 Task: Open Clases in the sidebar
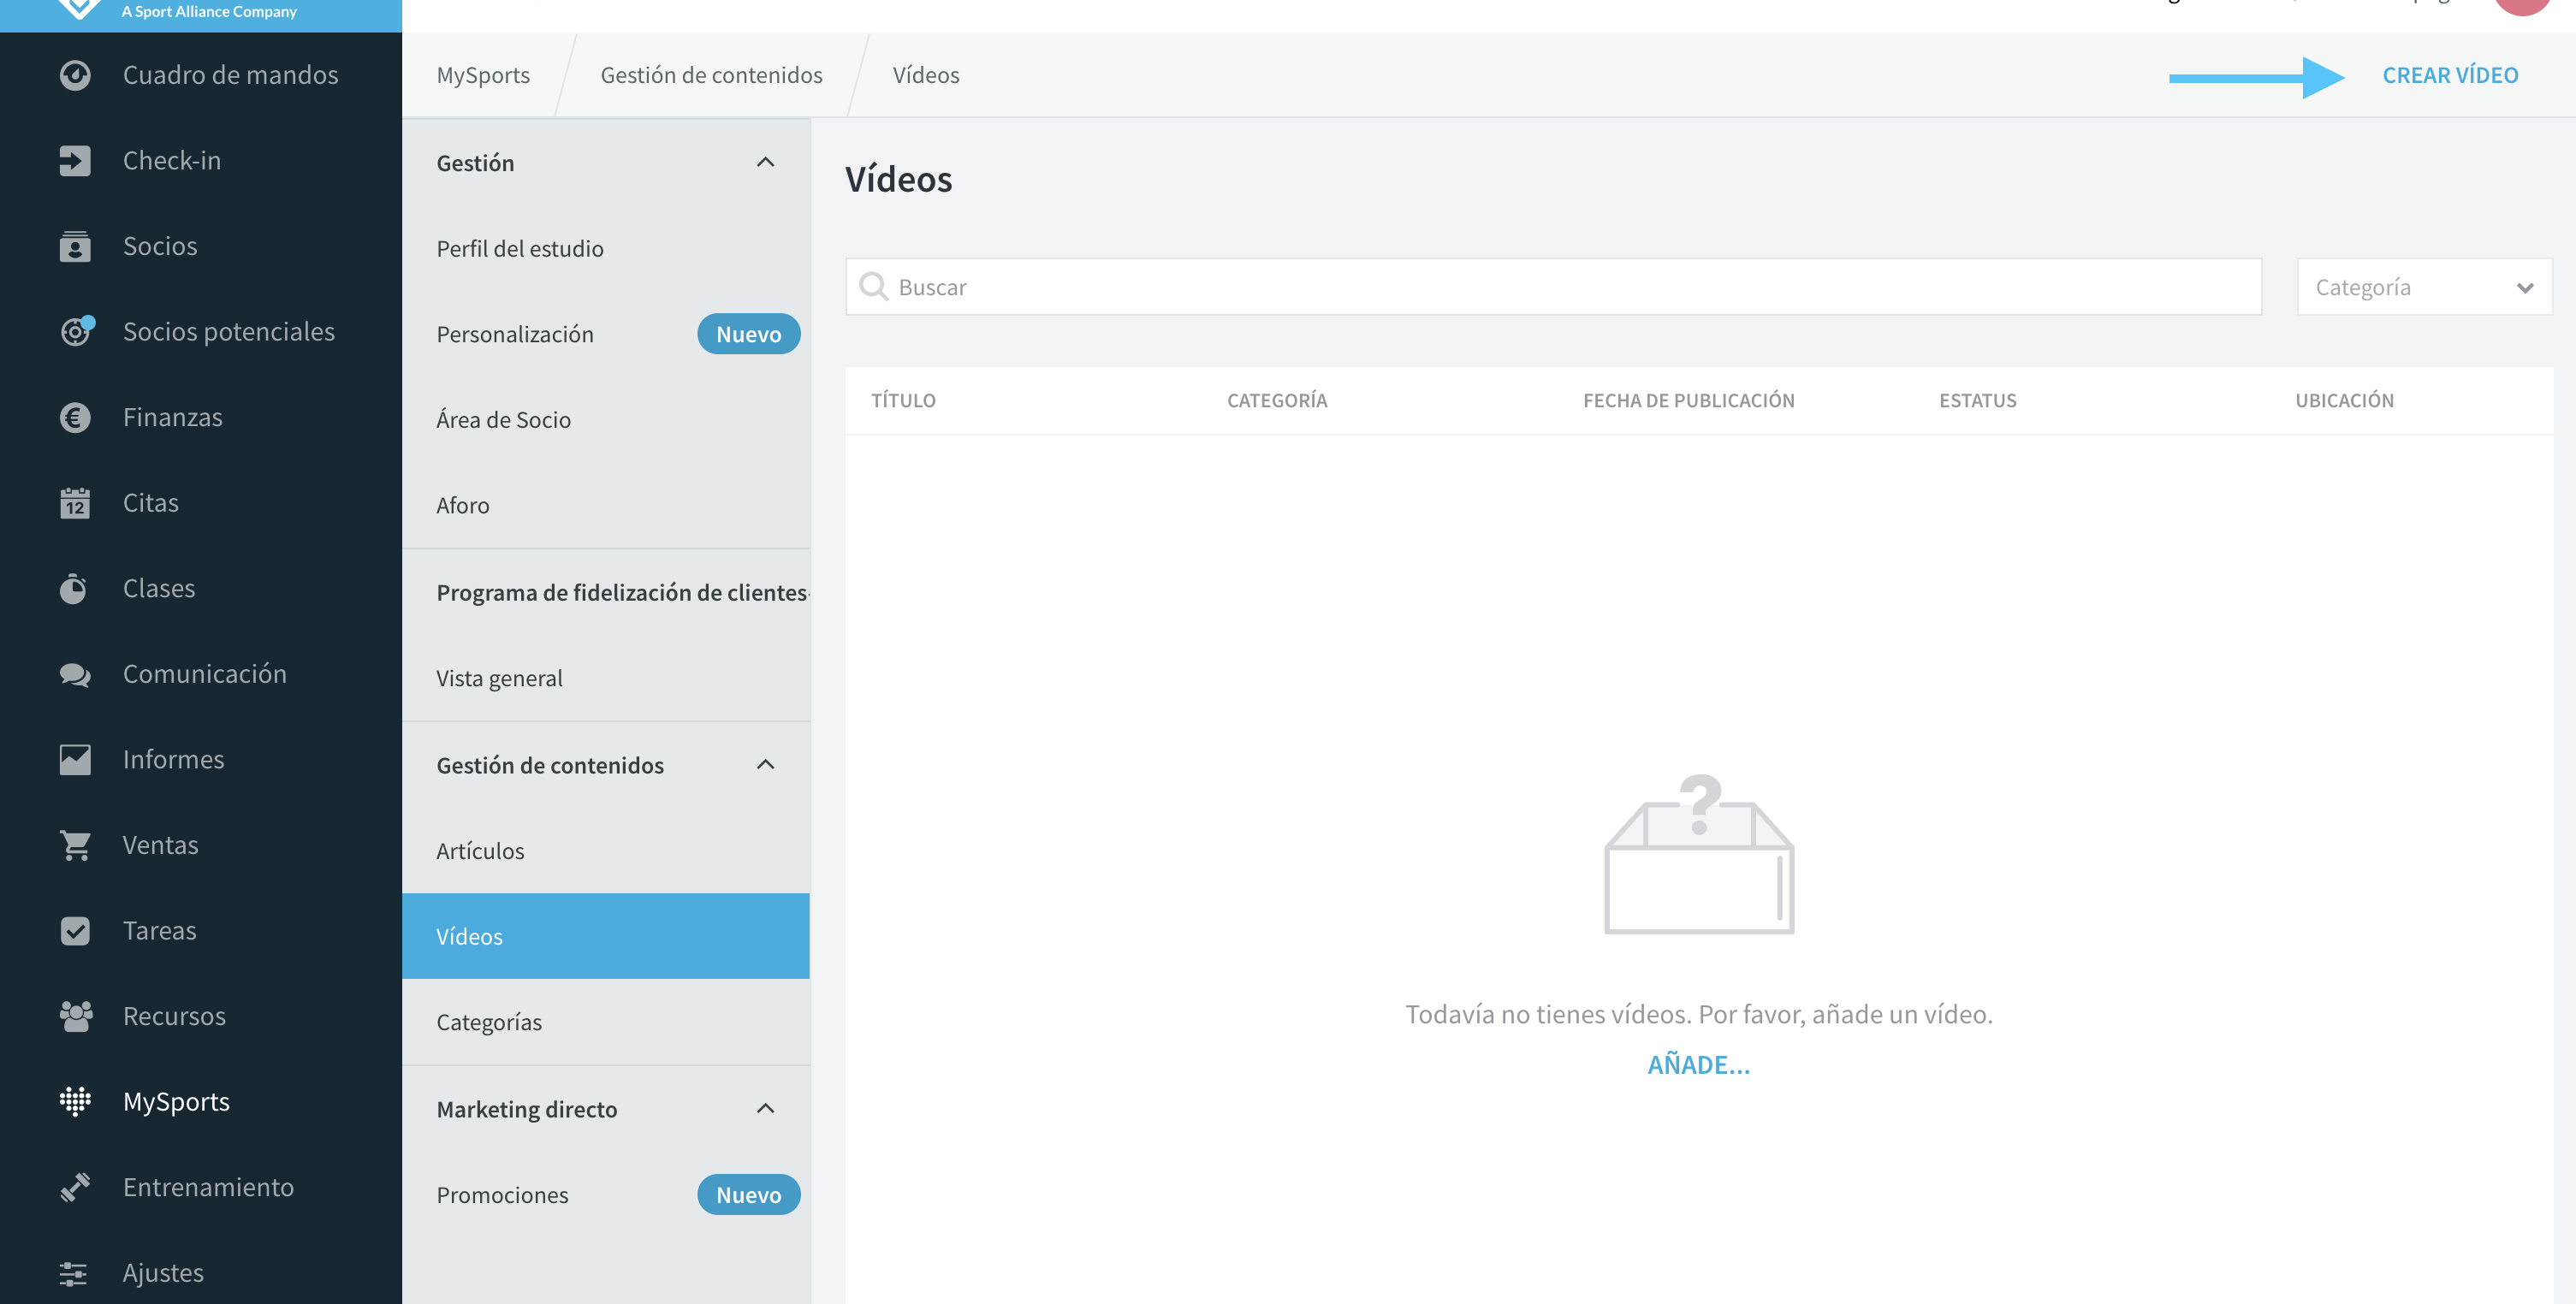201,588
